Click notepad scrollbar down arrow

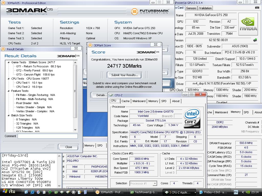[x=59, y=186]
